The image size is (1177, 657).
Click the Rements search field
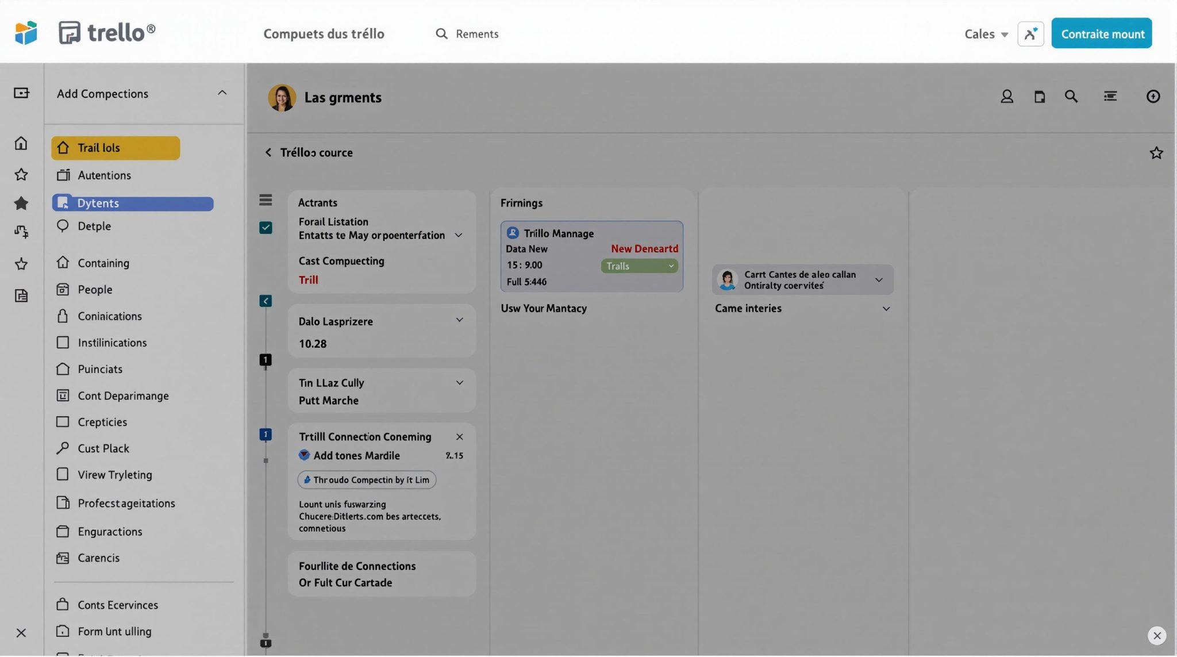(x=476, y=34)
